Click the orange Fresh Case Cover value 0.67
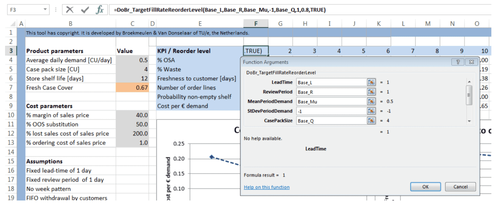This screenshot has width=496, height=205. (132, 88)
